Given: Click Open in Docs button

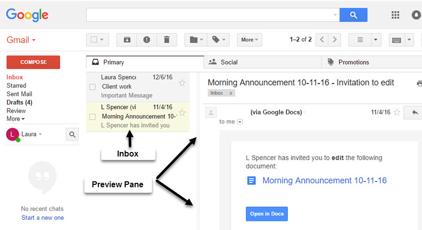Looking at the screenshot, I should point(267,214).
